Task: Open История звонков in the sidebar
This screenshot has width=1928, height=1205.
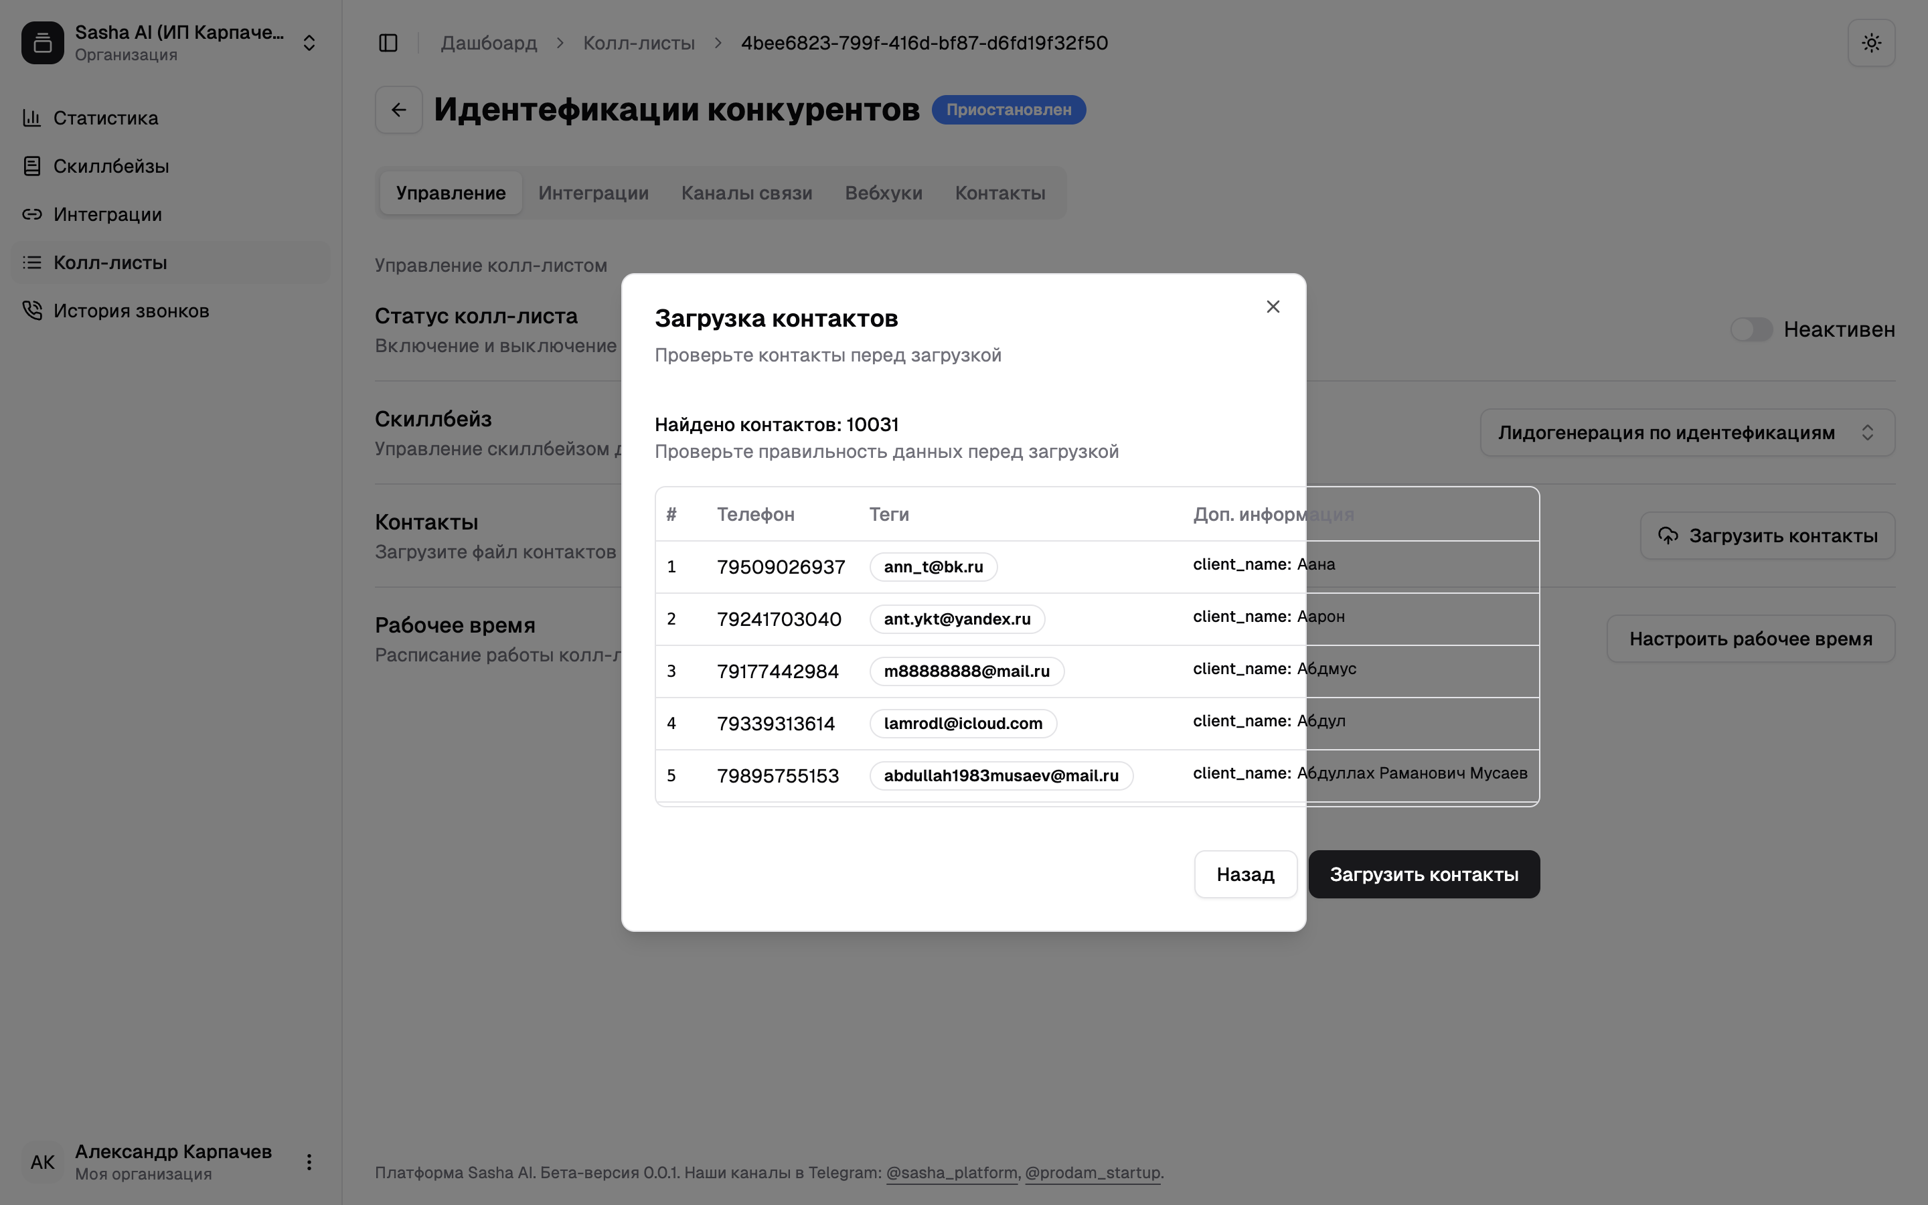Action: [x=131, y=311]
